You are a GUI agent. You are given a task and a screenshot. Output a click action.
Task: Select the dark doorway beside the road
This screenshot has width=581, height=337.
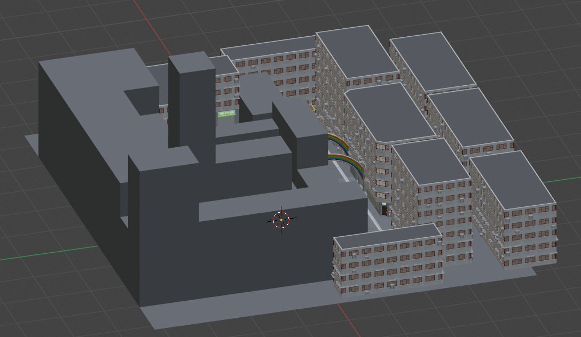pos(384,210)
